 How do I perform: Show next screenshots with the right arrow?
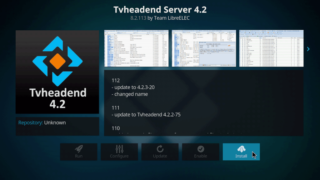pos(308,49)
